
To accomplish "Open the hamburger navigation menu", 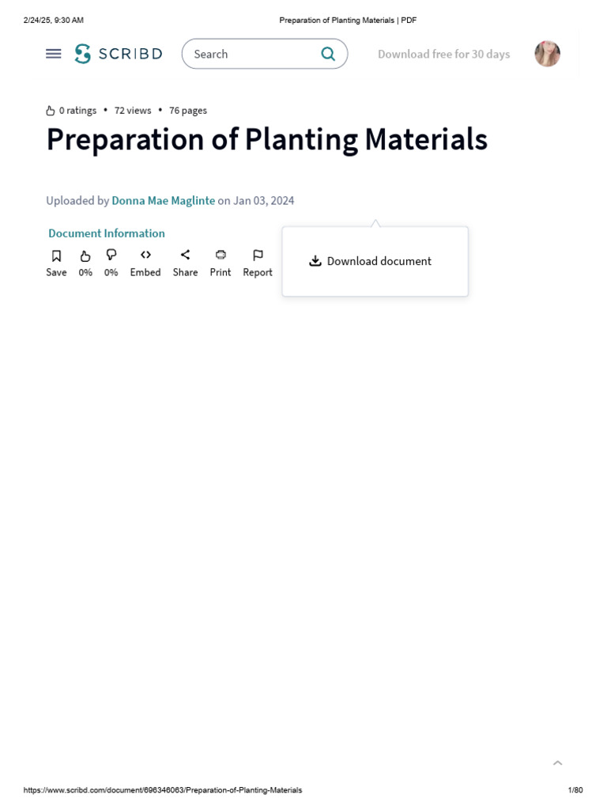I will [53, 54].
